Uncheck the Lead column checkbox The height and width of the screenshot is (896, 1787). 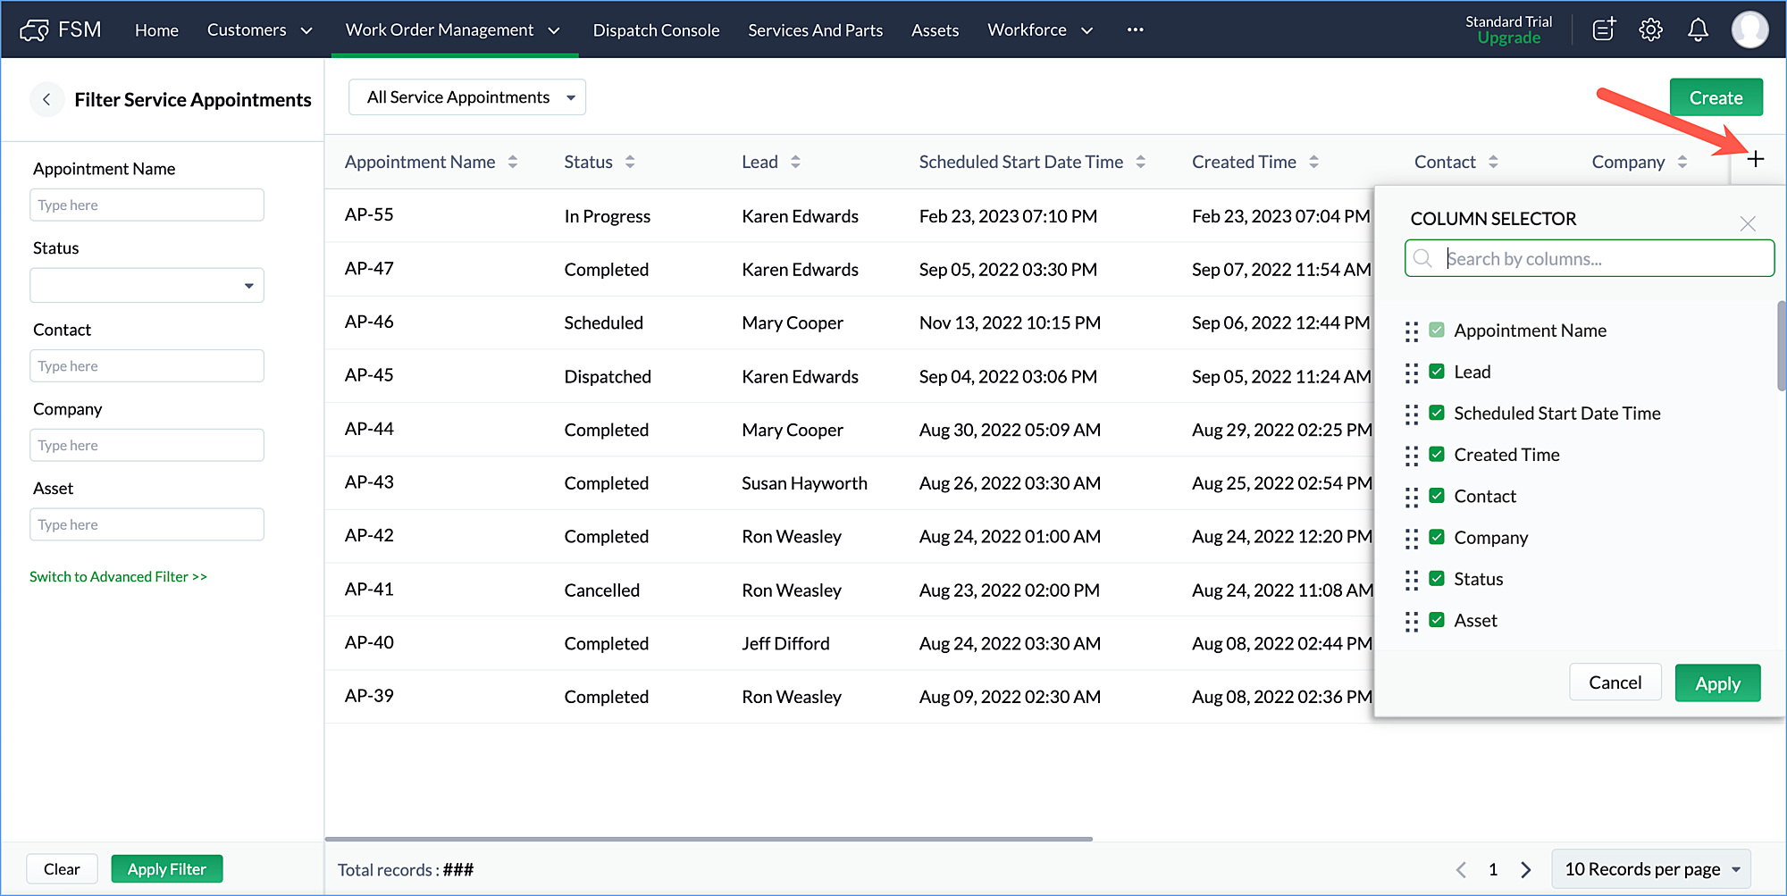tap(1437, 372)
